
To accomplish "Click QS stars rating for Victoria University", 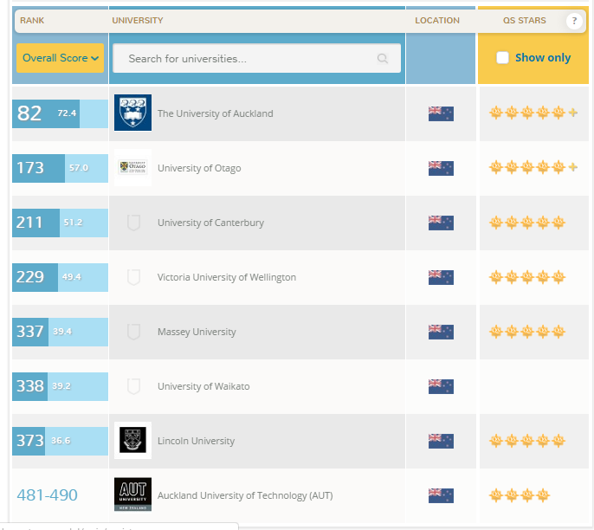I will [527, 277].
